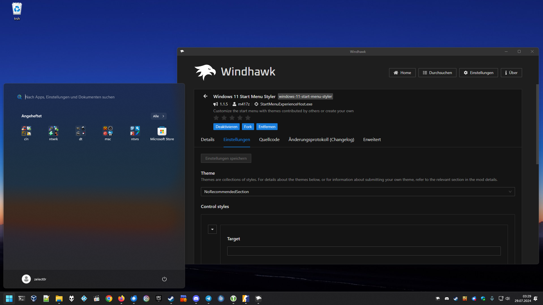Click the author name m417z
Screen dimensions: 543x305
pos(244,104)
